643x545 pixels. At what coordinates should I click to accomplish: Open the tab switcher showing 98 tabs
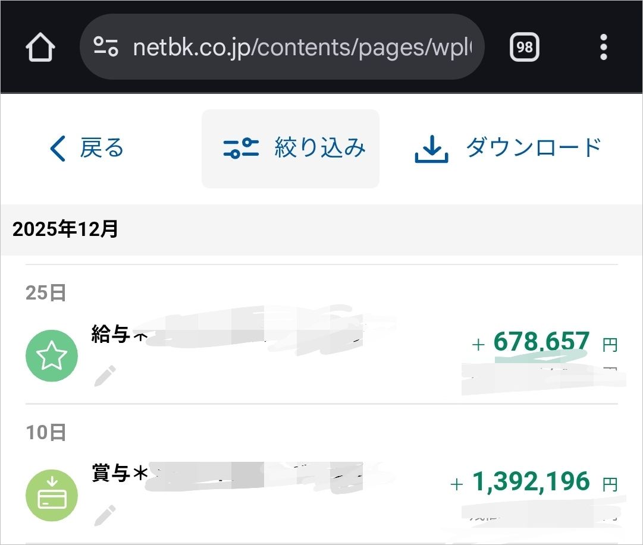pyautogui.click(x=524, y=47)
